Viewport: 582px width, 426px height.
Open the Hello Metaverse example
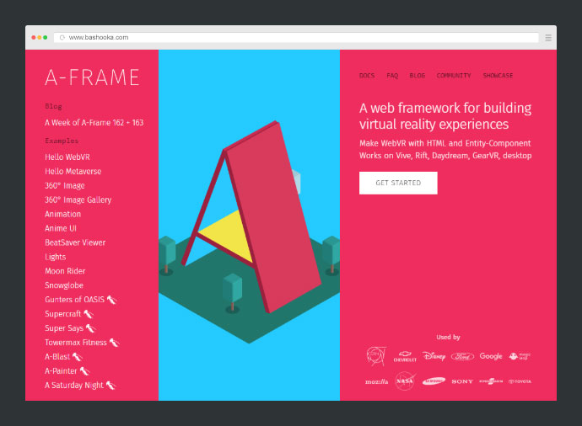click(x=73, y=171)
